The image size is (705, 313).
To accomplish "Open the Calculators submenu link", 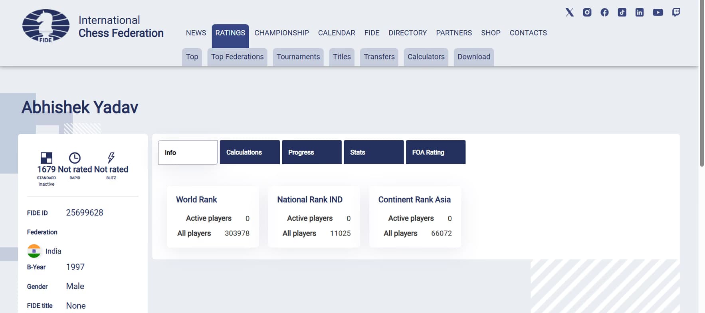I will 426,57.
